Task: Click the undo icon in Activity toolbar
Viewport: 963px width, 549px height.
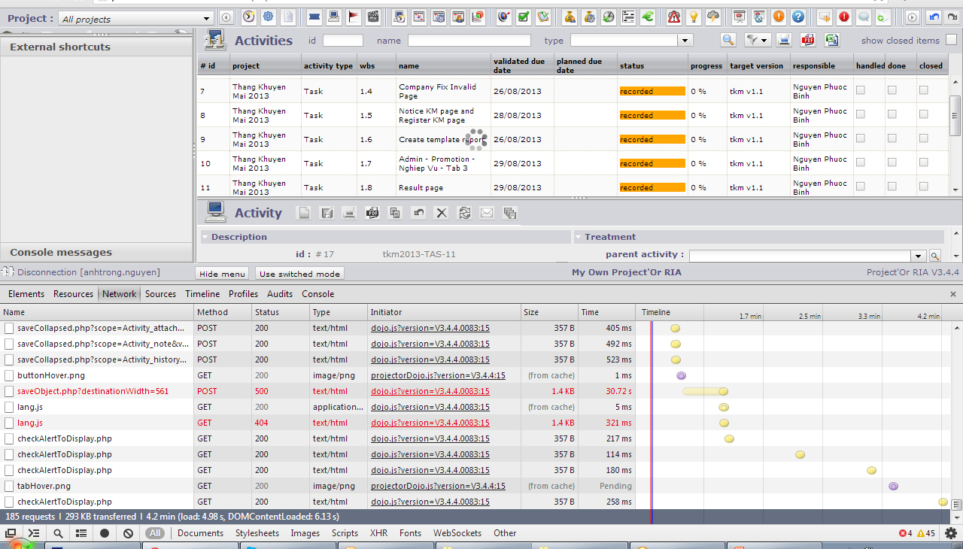Action: [x=418, y=214]
